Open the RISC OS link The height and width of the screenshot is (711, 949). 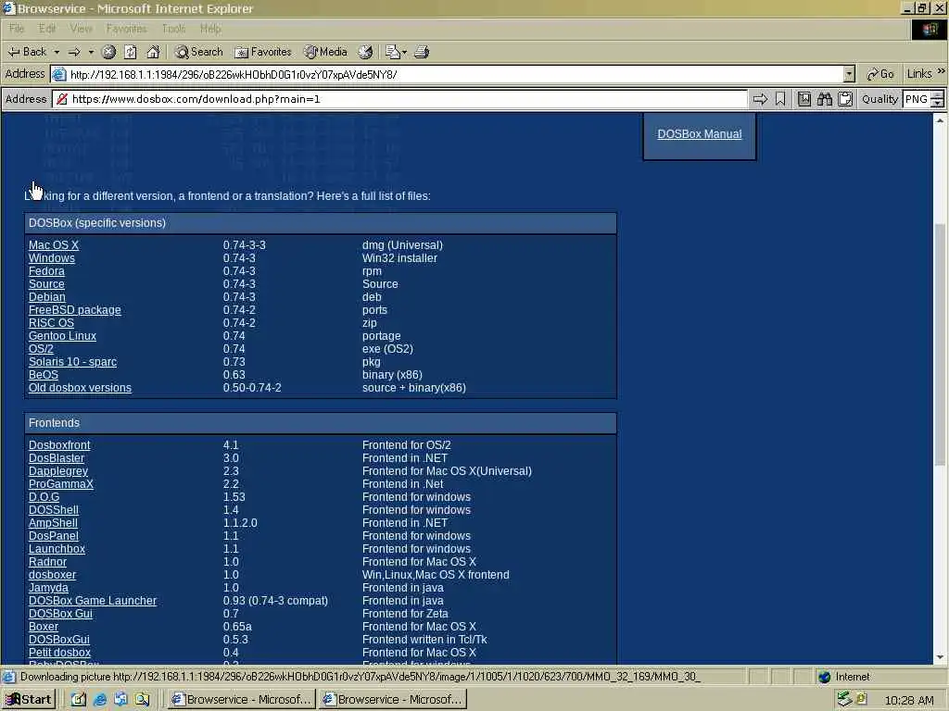[51, 323]
